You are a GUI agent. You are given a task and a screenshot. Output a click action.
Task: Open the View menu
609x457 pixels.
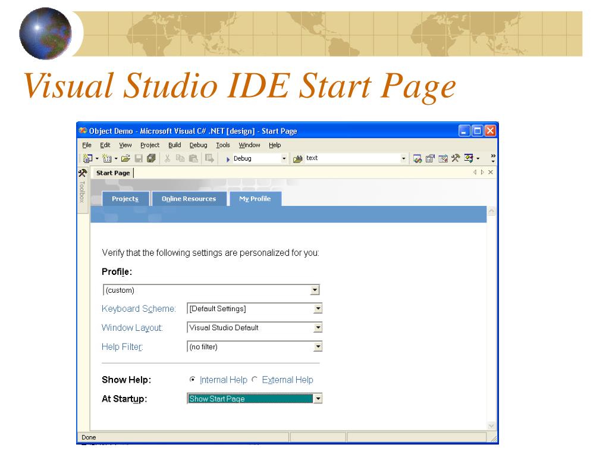point(125,145)
